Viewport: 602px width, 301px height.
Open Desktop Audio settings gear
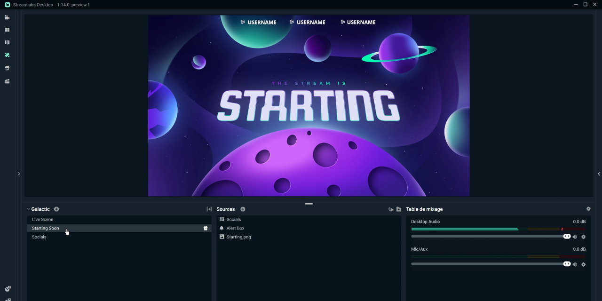pyautogui.click(x=584, y=237)
